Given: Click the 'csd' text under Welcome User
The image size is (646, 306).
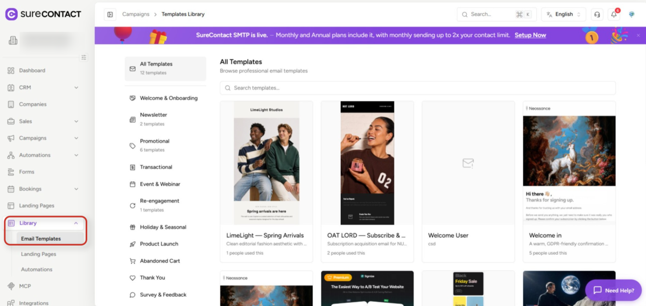Looking at the screenshot, I should point(432,244).
